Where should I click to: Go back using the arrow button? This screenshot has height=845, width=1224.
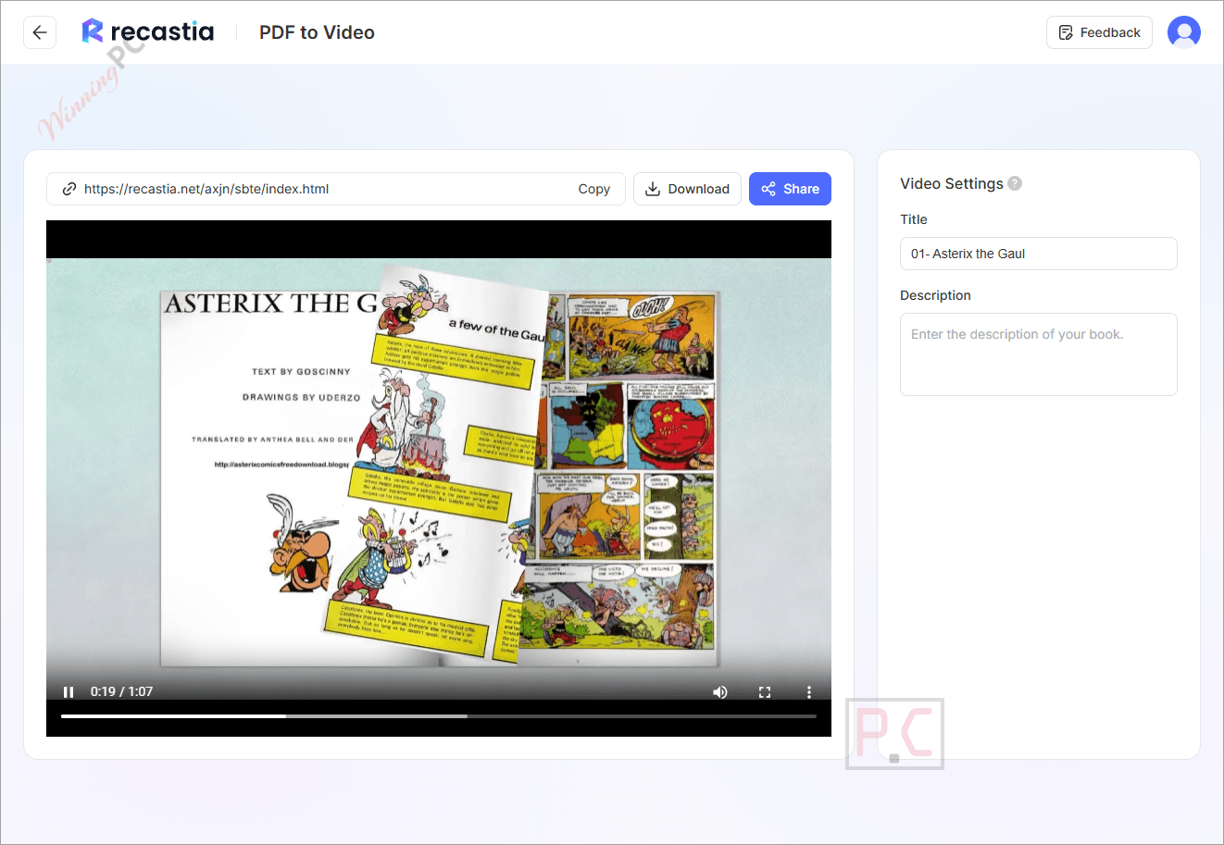click(x=40, y=32)
